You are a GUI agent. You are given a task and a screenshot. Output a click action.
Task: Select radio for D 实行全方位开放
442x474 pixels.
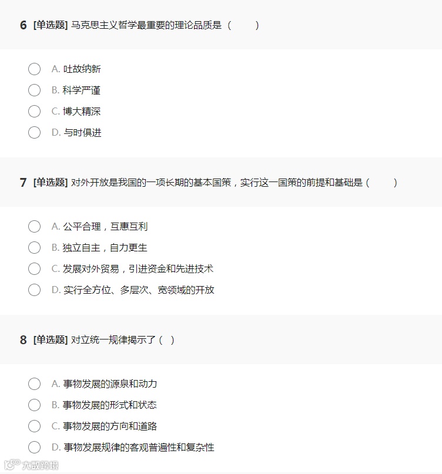coord(34,290)
